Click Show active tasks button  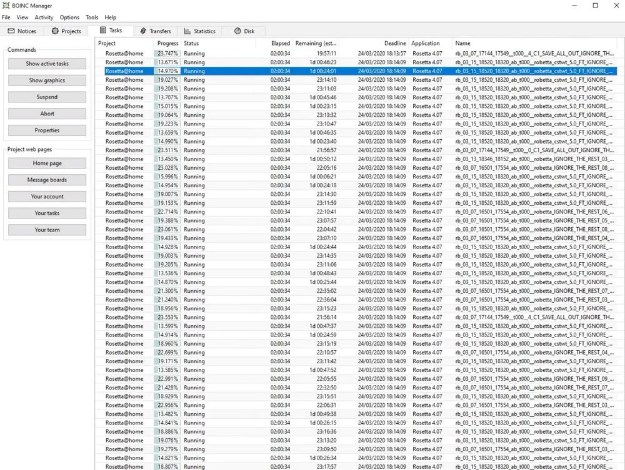47,64
